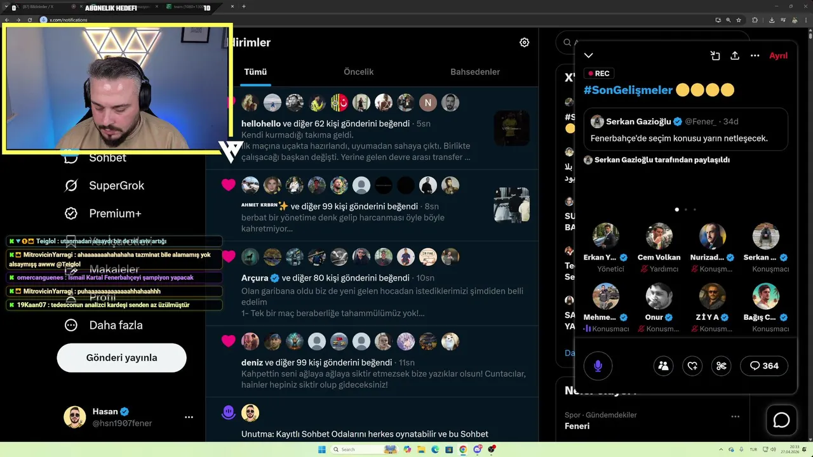Switch to Bahsedenler notifications tab
The width and height of the screenshot is (813, 457).
click(x=475, y=72)
